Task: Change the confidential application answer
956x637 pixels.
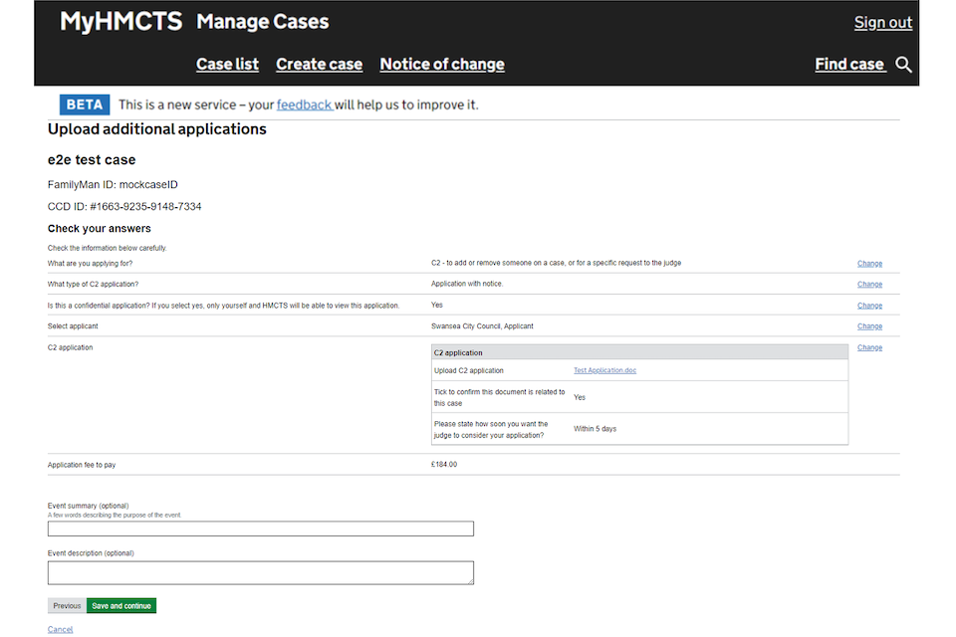Action: (869, 306)
